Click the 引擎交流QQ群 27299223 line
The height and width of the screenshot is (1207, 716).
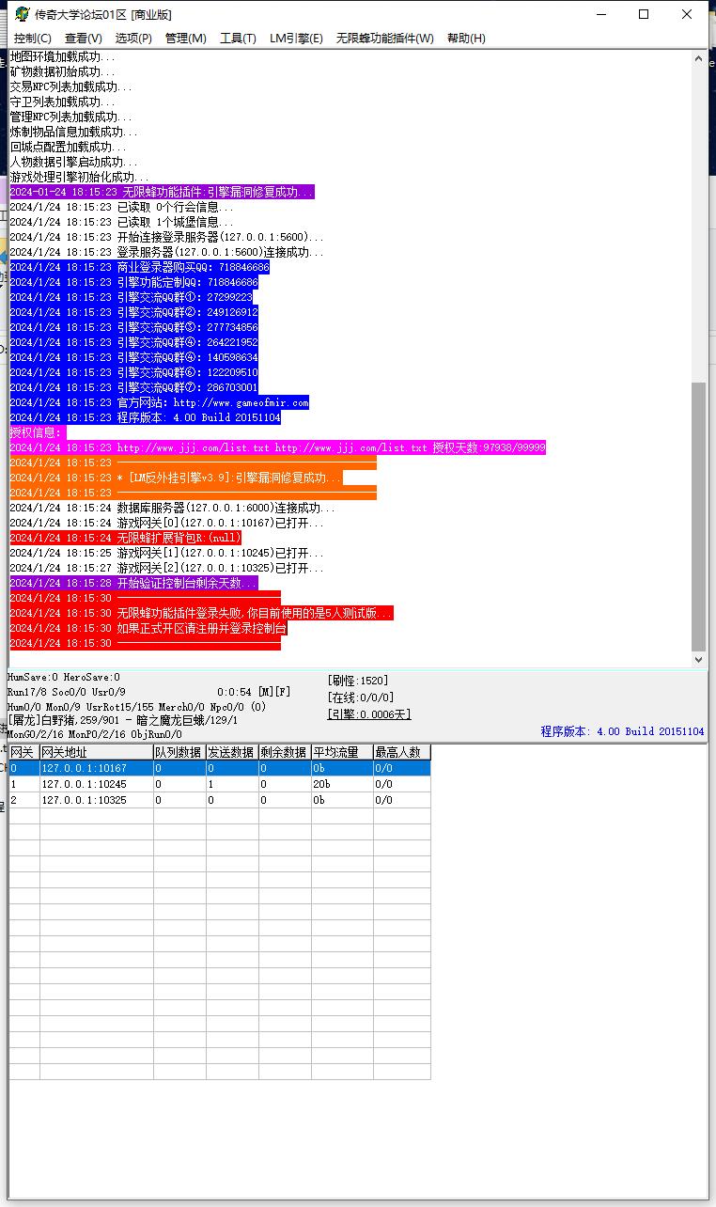pyautogui.click(x=131, y=297)
